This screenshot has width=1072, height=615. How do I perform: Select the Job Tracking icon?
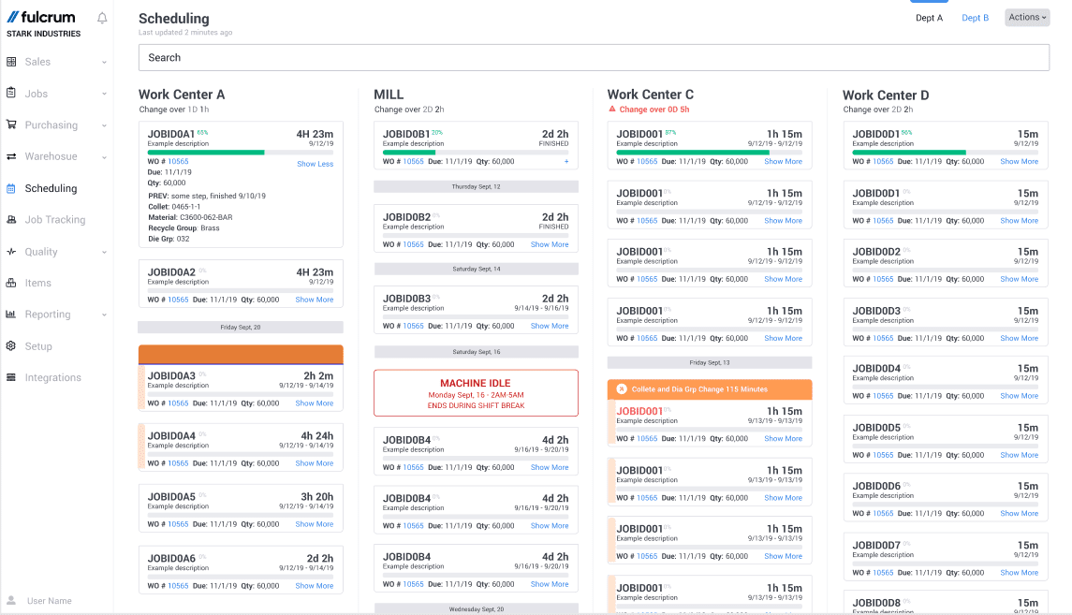pyautogui.click(x=13, y=219)
